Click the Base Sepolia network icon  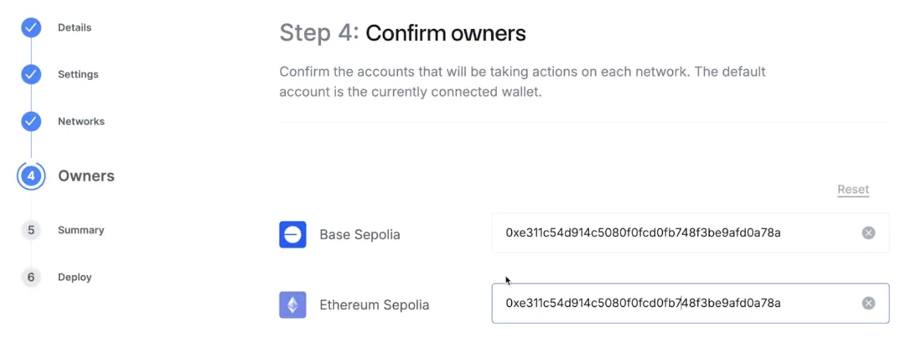point(292,234)
